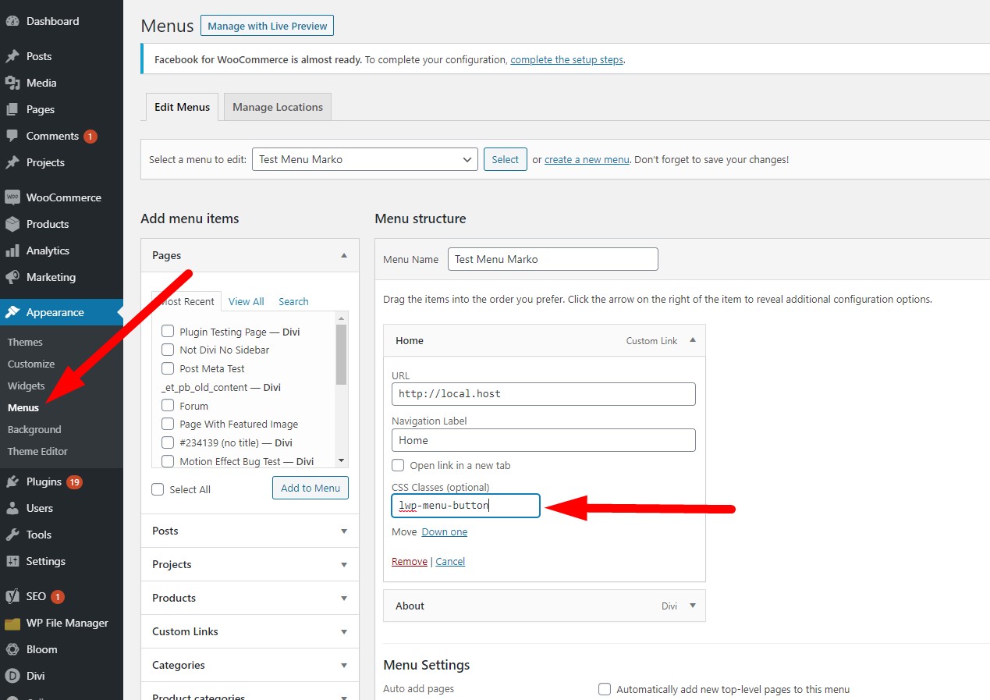
Task: Check the Forum page checkbox
Action: tap(168, 406)
